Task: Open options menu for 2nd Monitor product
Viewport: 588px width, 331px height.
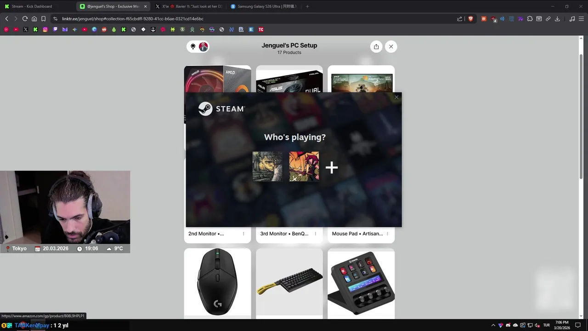Action: pos(243,234)
